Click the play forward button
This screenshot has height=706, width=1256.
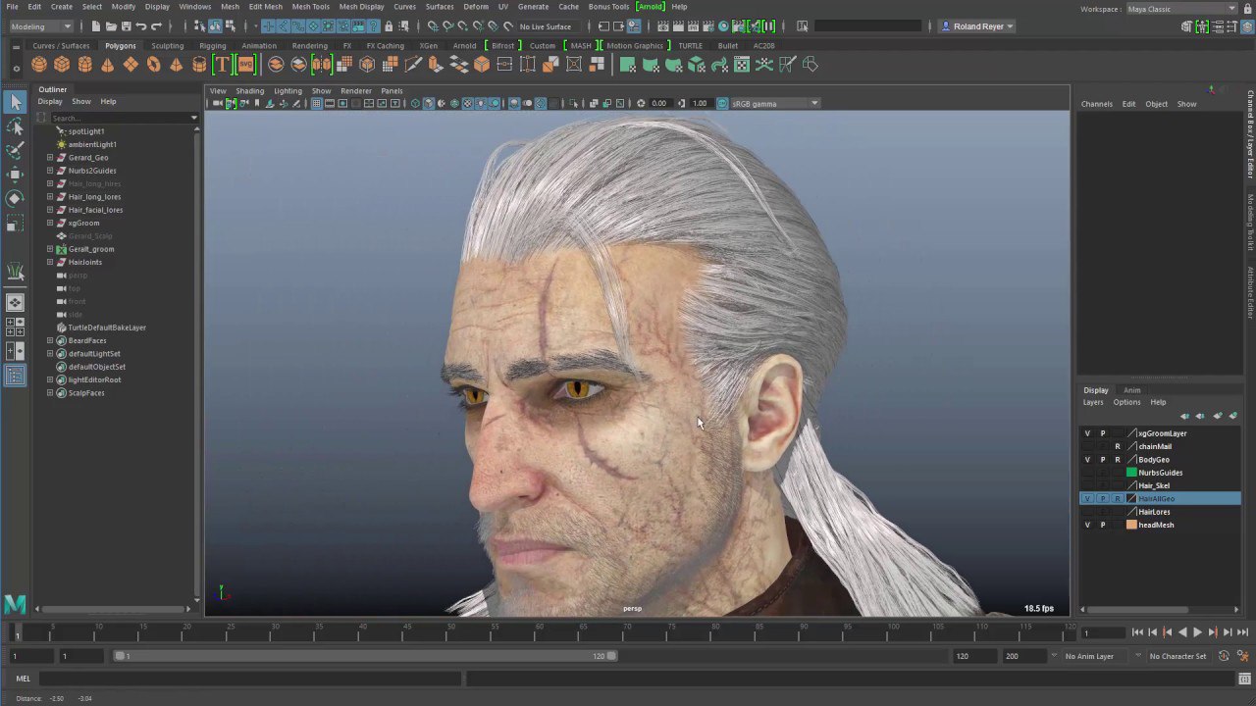[1197, 633]
